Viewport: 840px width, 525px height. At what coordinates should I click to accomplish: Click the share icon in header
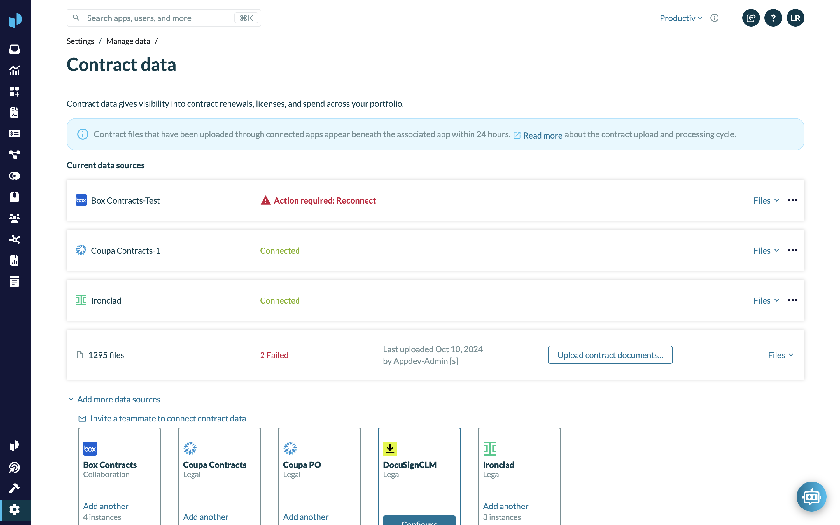[751, 18]
